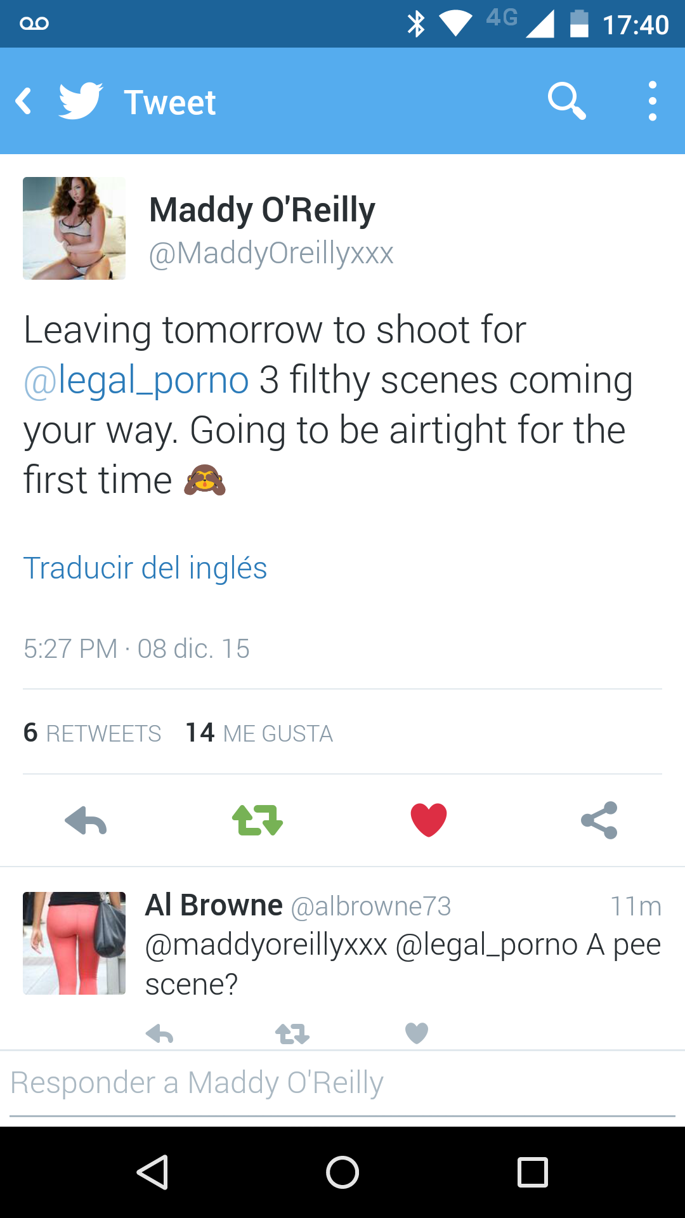This screenshot has height=1218, width=685.
Task: Unlike the tweet via red heart
Action: click(429, 820)
